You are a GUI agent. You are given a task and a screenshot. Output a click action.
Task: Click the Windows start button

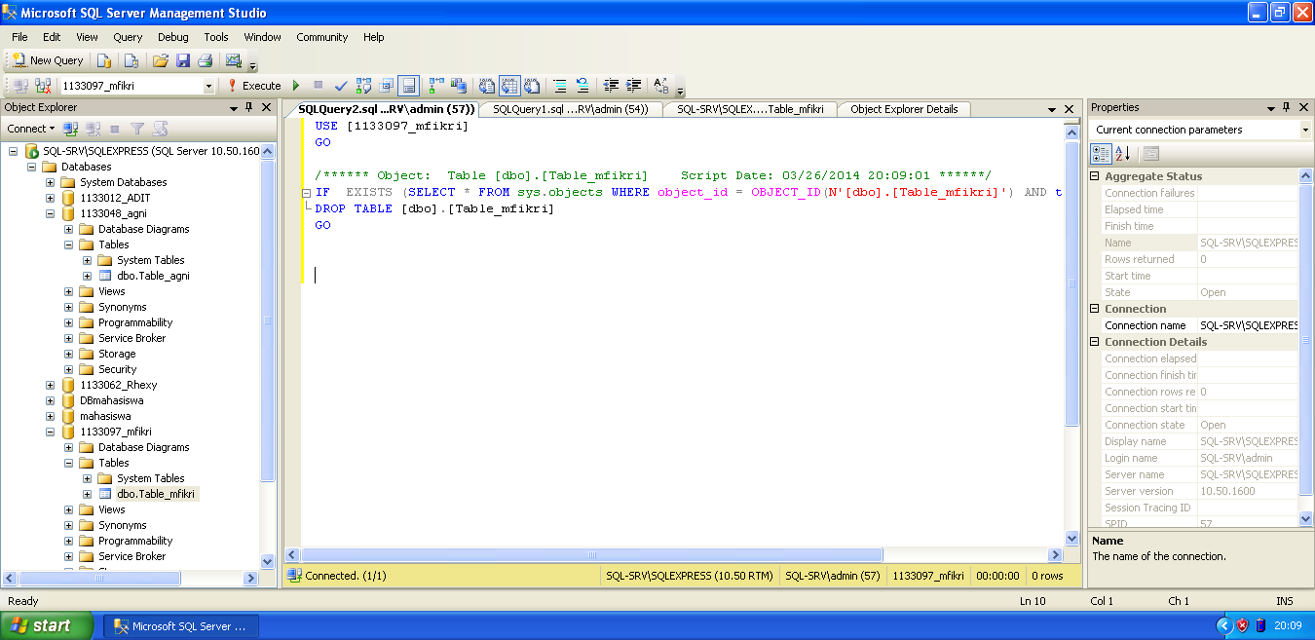click(48, 625)
